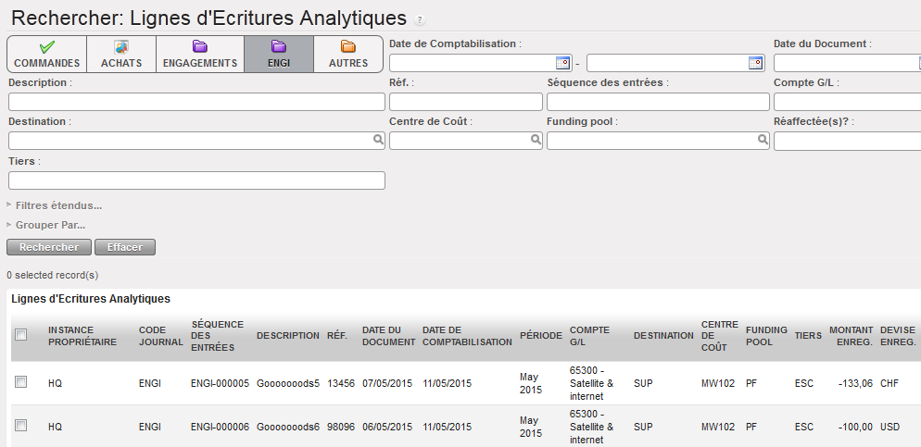Open calendar for start Date de Comptabilisation

coord(562,63)
